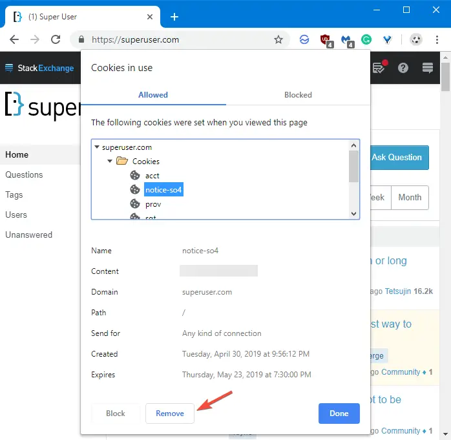
Task: Collapse the Cookies folder triangle
Action: point(110,161)
